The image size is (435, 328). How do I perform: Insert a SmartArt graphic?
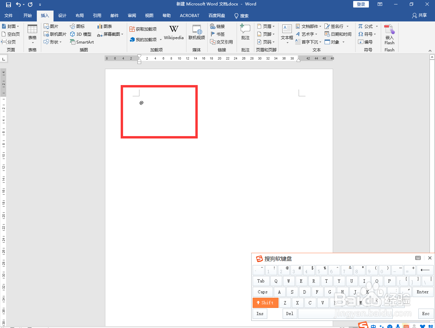click(x=82, y=42)
